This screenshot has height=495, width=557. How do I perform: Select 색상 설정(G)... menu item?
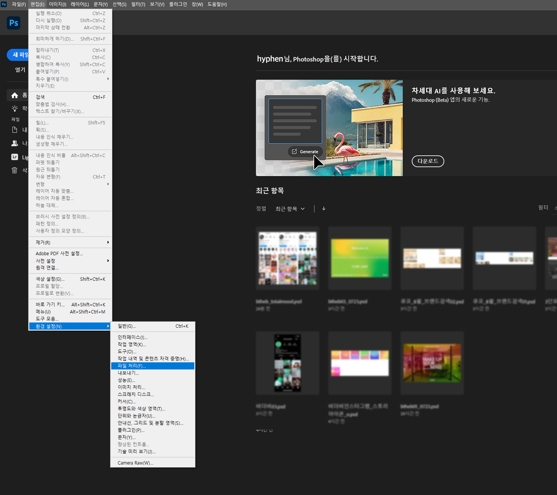coord(70,279)
